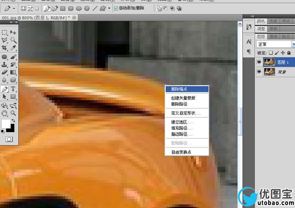The width and height of the screenshot is (295, 208).
Task: Select the Gradient tool
Action: 13,72
